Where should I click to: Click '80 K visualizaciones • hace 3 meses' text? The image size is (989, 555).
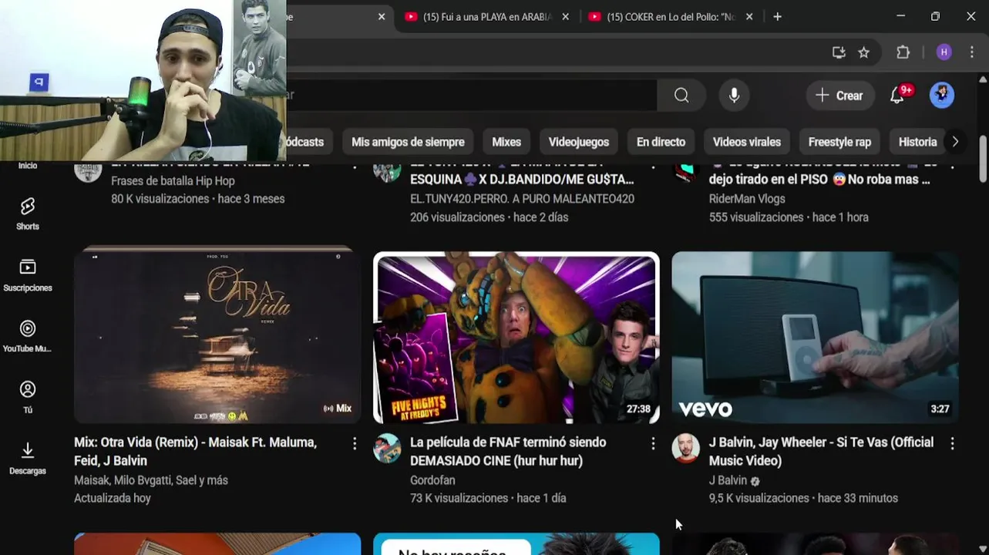click(x=198, y=199)
